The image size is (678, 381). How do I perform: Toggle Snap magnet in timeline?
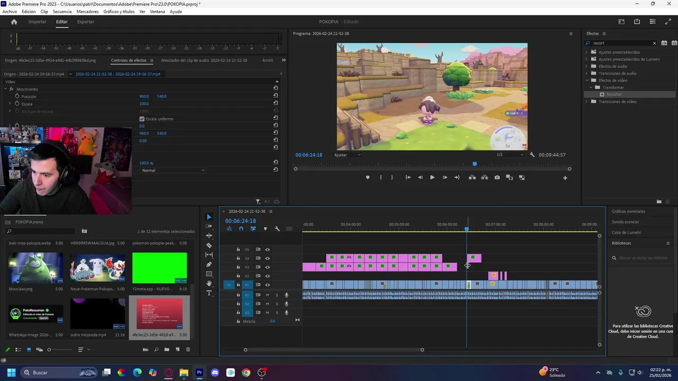(x=241, y=229)
